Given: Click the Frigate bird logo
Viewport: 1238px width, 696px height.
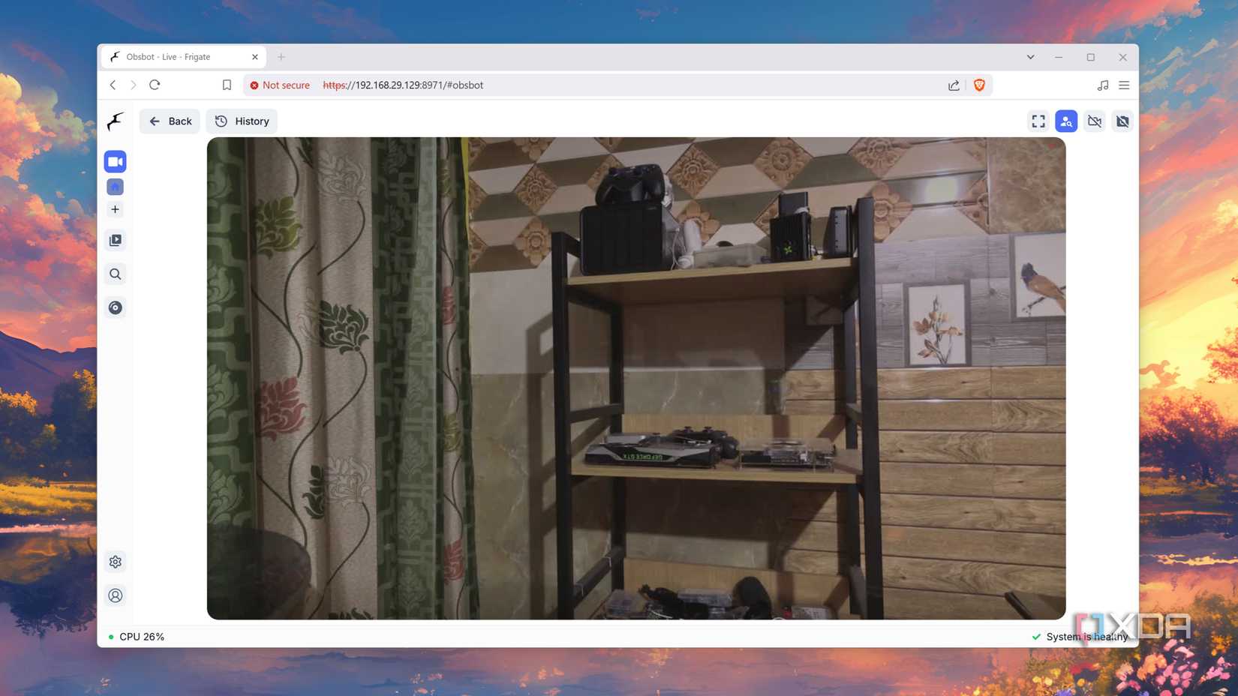Looking at the screenshot, I should [115, 121].
